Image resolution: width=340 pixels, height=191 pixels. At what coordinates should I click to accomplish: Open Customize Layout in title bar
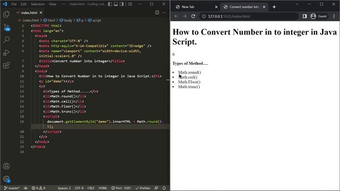[x=130, y=4]
